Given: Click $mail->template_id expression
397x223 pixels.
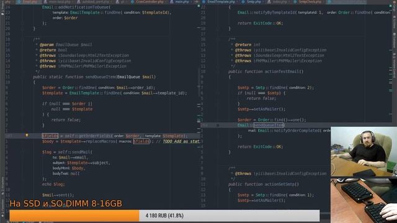Looking at the screenshot, I should (163, 93).
